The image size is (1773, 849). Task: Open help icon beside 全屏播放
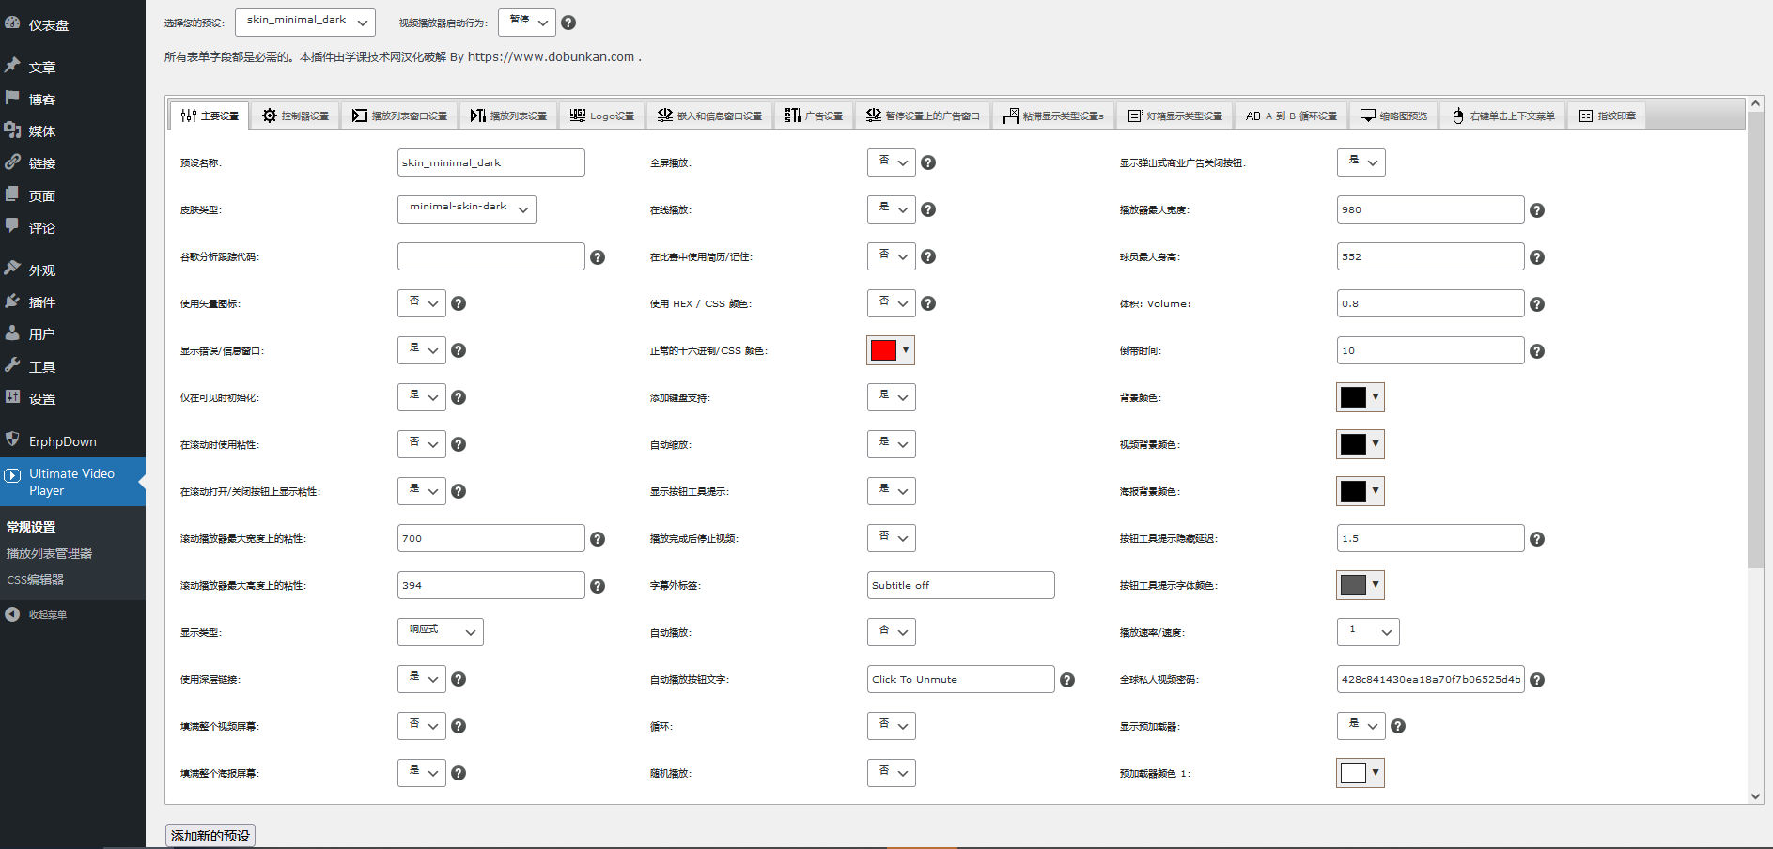coord(928,162)
